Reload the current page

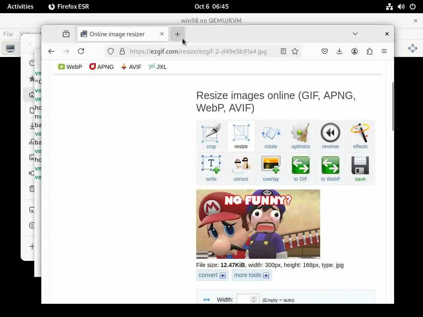pos(81,51)
